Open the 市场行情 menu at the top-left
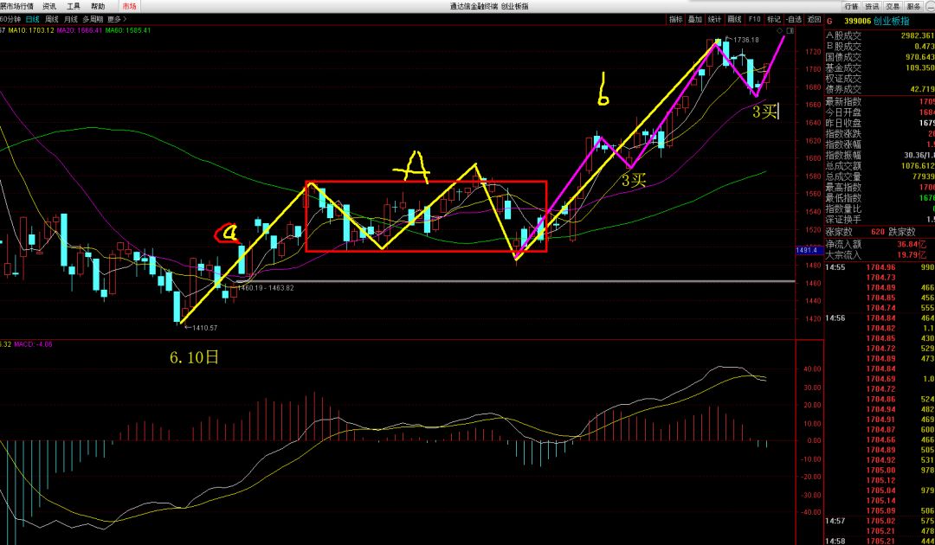 pyautogui.click(x=16, y=6)
